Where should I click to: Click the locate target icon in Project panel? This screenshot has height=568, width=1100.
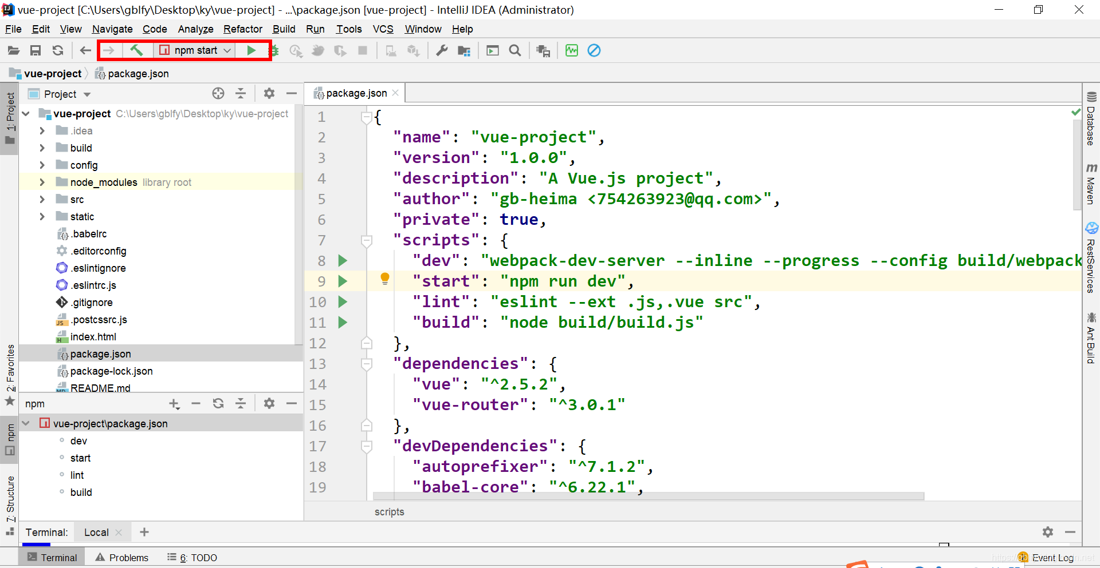[x=218, y=93]
